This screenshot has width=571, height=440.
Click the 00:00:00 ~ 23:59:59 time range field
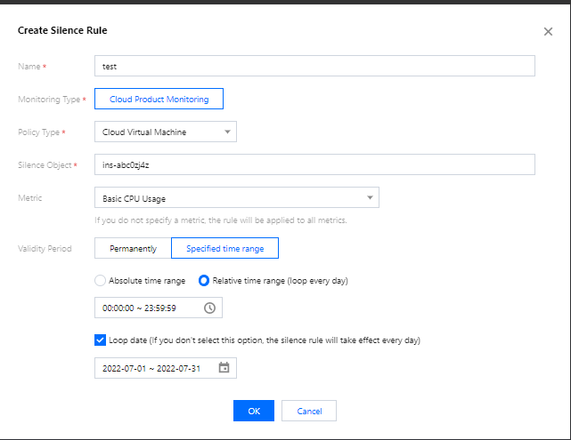pyautogui.click(x=147, y=308)
